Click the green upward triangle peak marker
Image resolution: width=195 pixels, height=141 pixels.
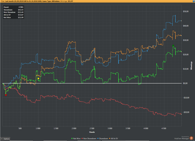tap(173, 46)
